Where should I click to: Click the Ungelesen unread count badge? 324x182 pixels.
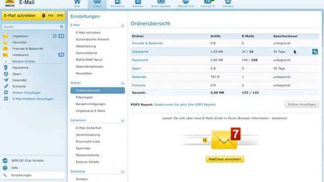61,36
